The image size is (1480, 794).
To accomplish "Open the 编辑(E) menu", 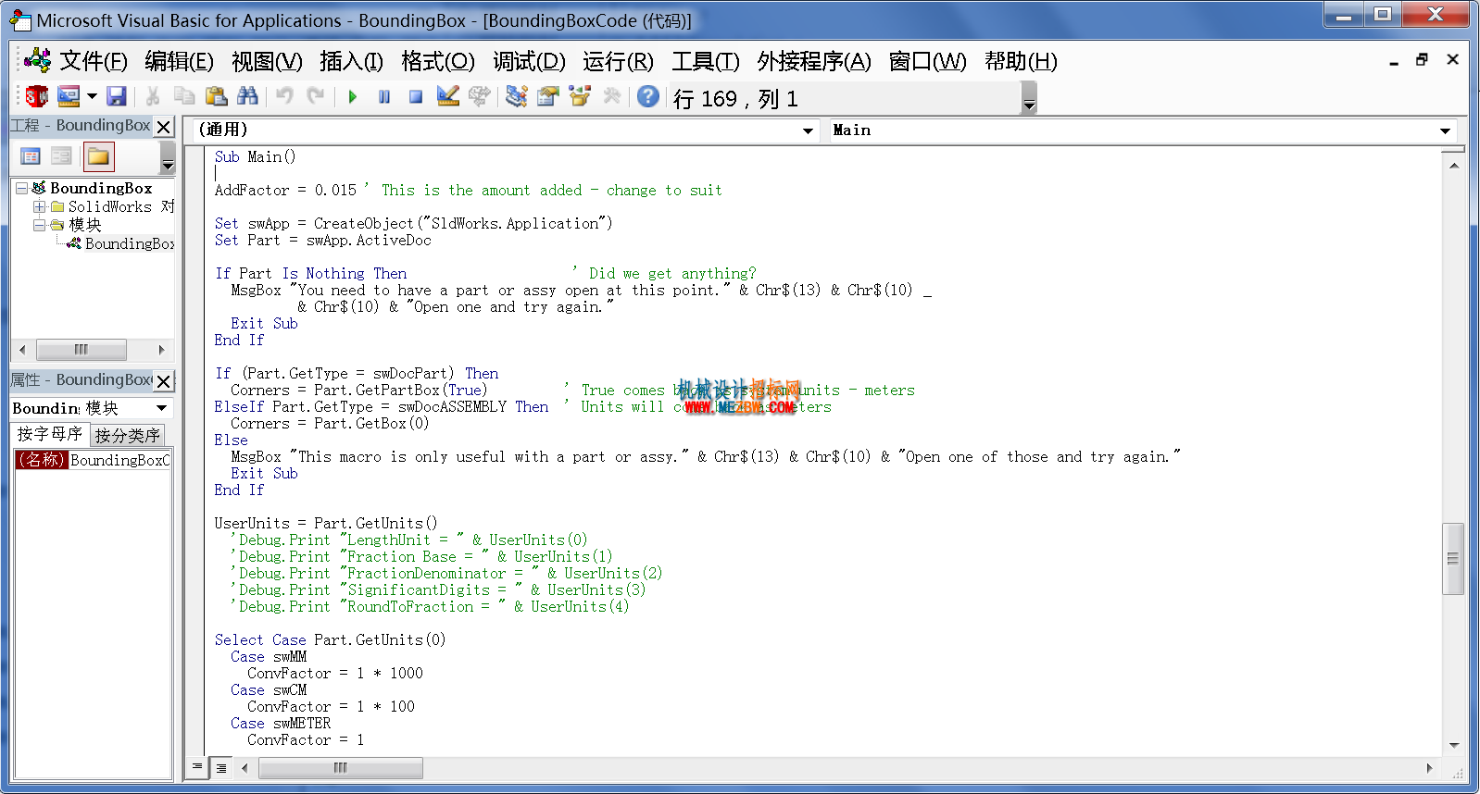I will click(x=179, y=61).
